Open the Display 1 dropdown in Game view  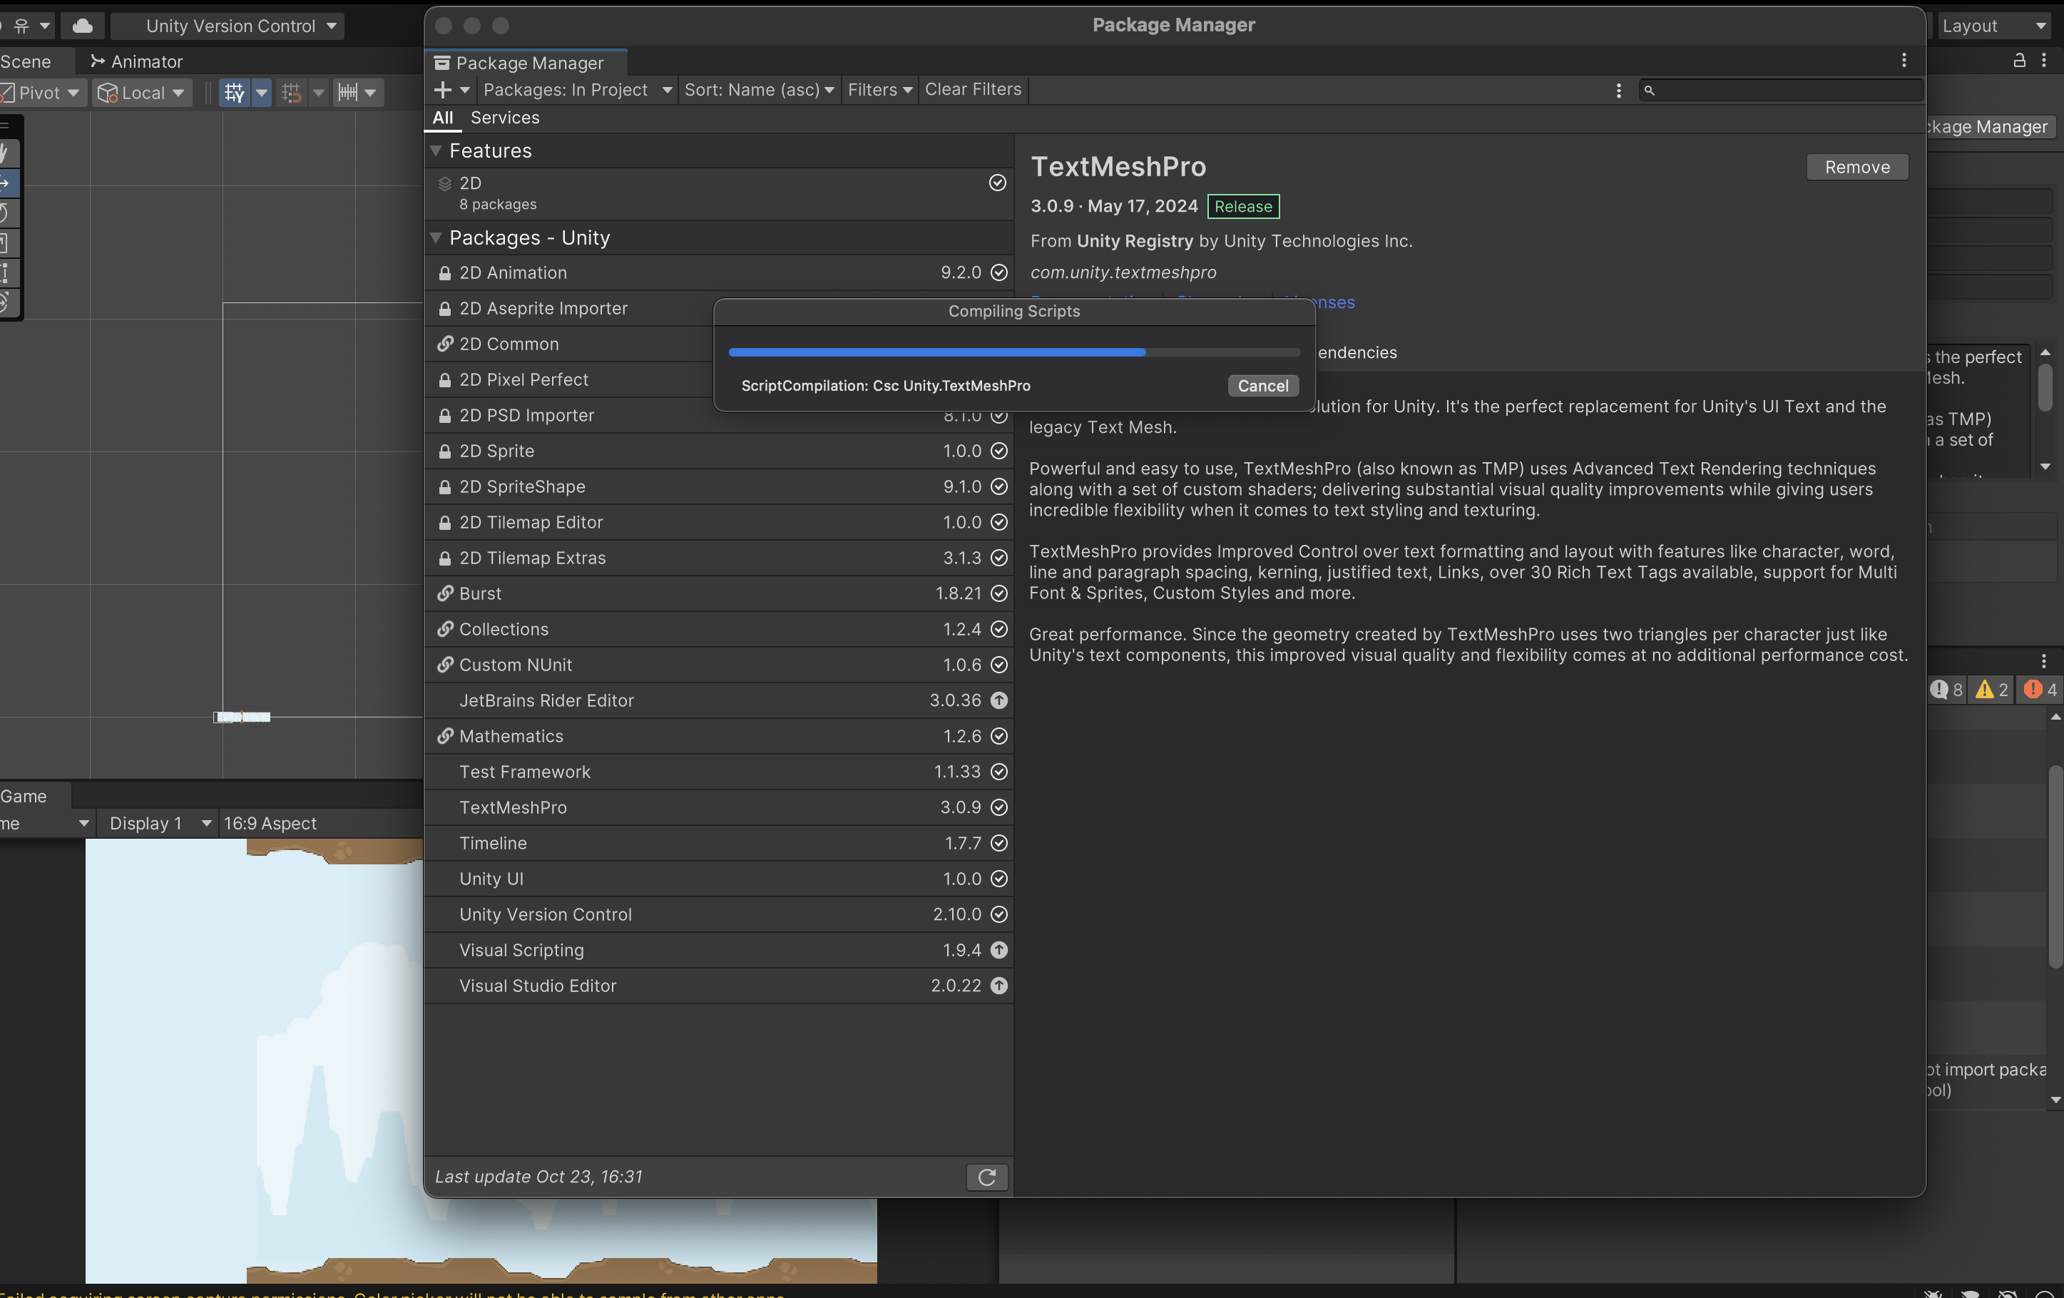pos(157,824)
